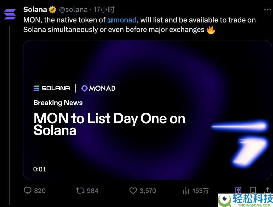The width and height of the screenshot is (273, 207).
Task: Click the repost icon below the video
Action: (80, 191)
